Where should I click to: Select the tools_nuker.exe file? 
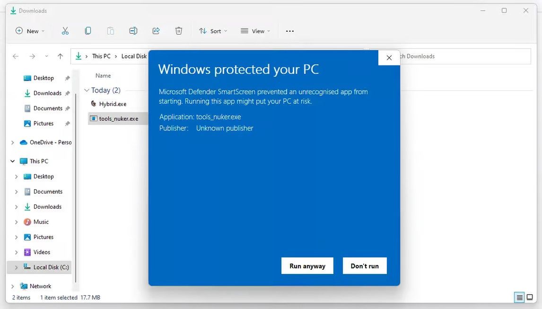[118, 118]
